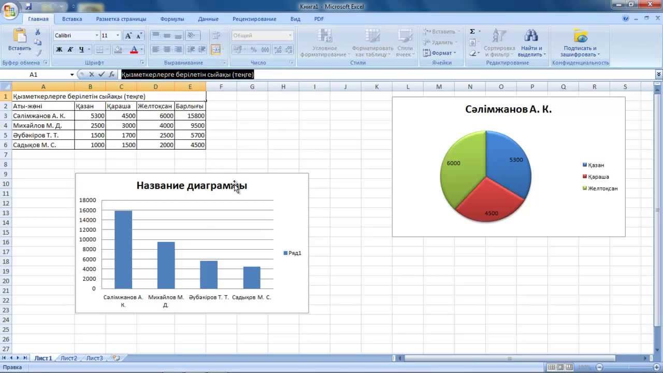Confirm entry with formula bar checkmark
Image resolution: width=663 pixels, height=373 pixels.
point(101,75)
